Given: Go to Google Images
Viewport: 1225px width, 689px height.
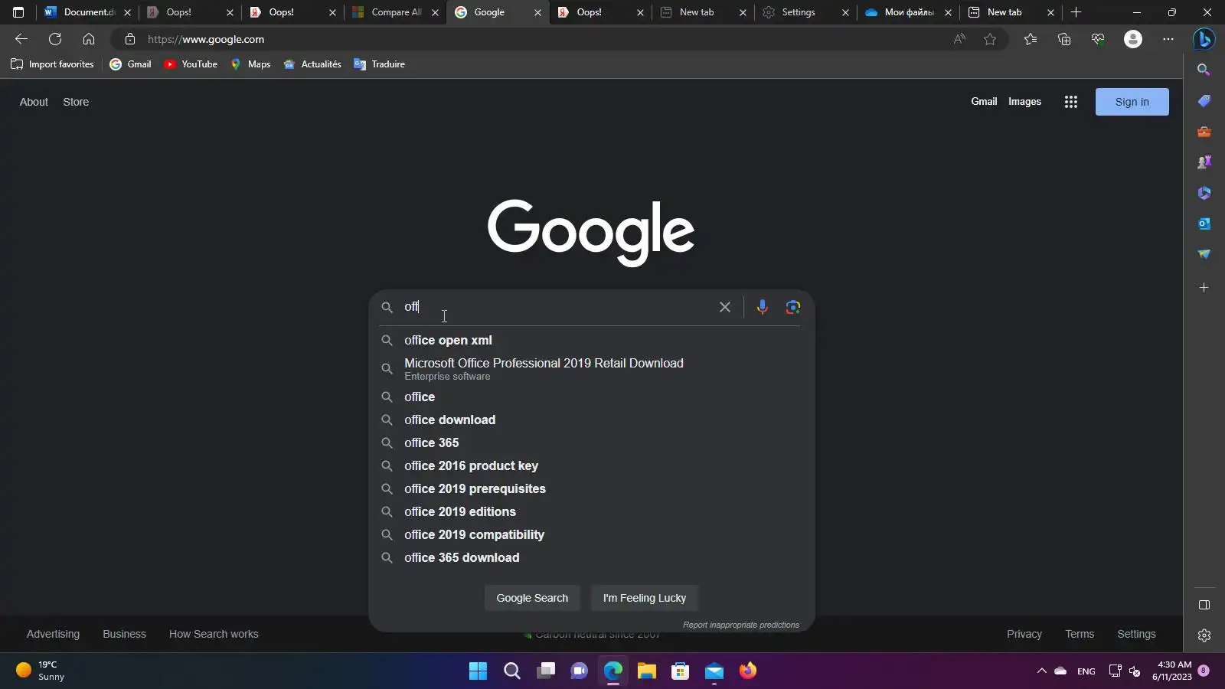Looking at the screenshot, I should [x=1024, y=102].
